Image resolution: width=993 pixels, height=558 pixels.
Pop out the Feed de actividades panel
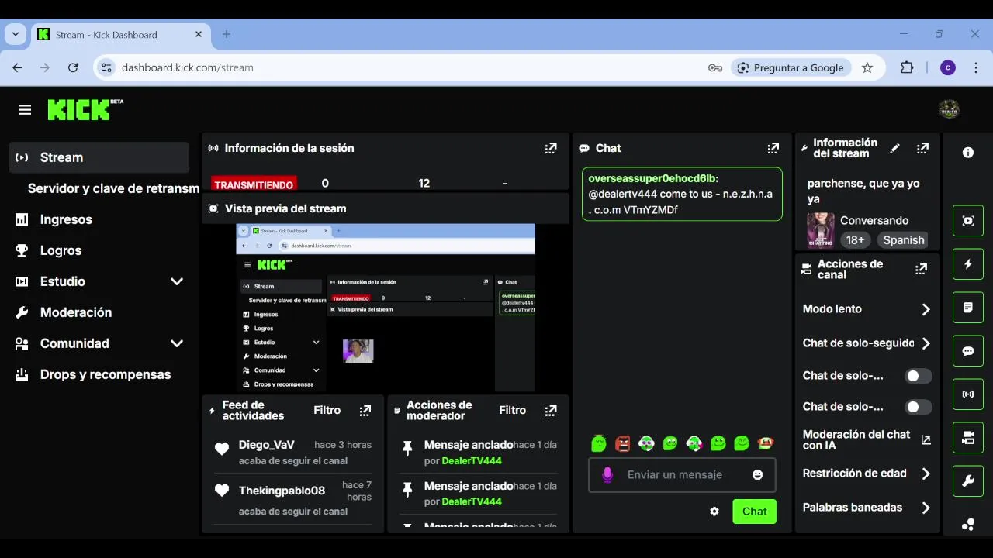(x=365, y=411)
